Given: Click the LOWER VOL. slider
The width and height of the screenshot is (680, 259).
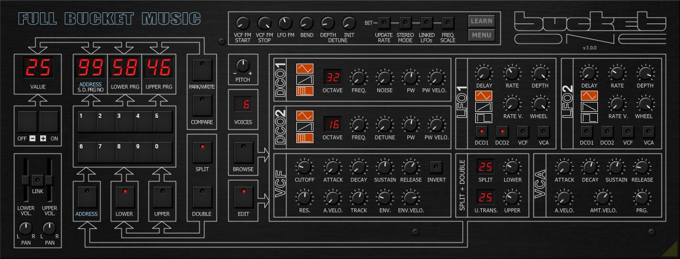Looking at the screenshot, I should (26, 180).
